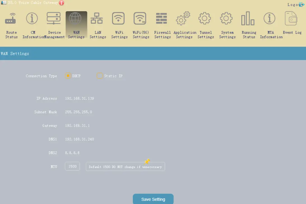Open the Application Settings gears icon
The image size is (306, 204).
coord(183,18)
